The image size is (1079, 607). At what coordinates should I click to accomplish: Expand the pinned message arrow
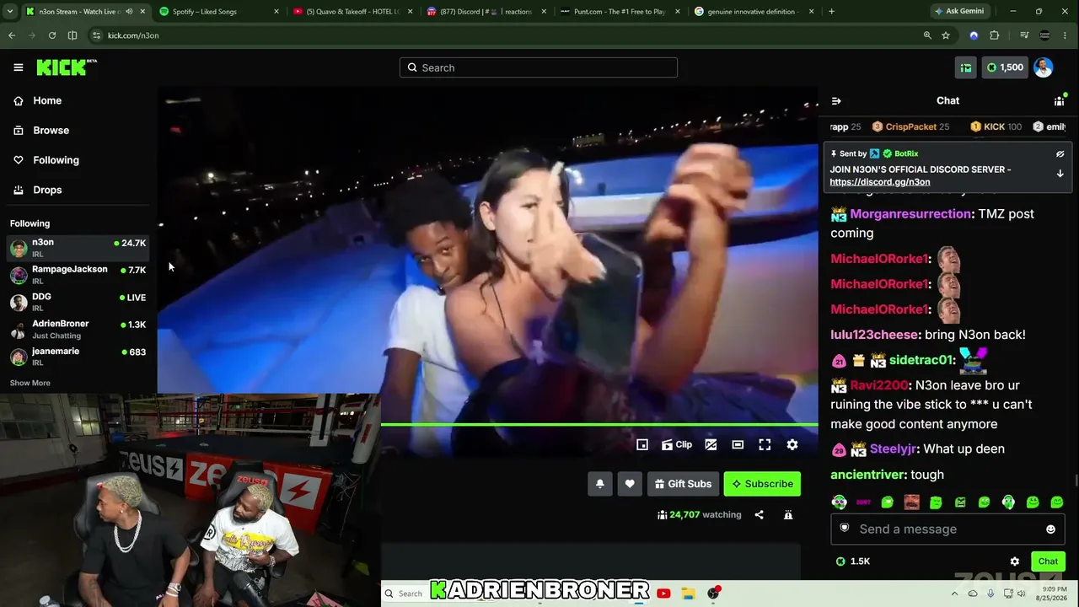[x=1060, y=174]
